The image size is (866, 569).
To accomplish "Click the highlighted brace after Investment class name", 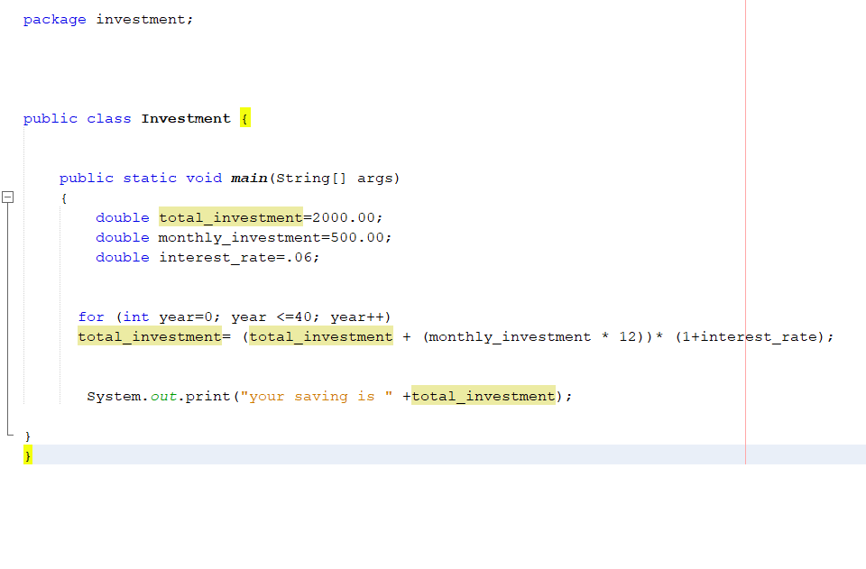I will pos(244,117).
